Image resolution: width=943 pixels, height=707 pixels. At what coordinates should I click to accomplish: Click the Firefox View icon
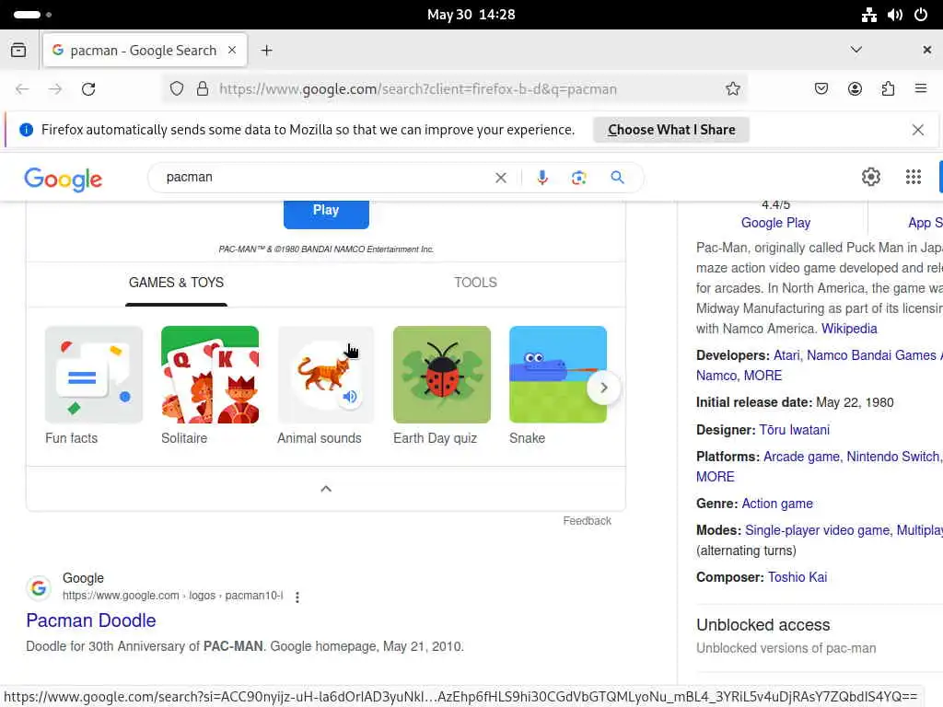[x=18, y=51]
